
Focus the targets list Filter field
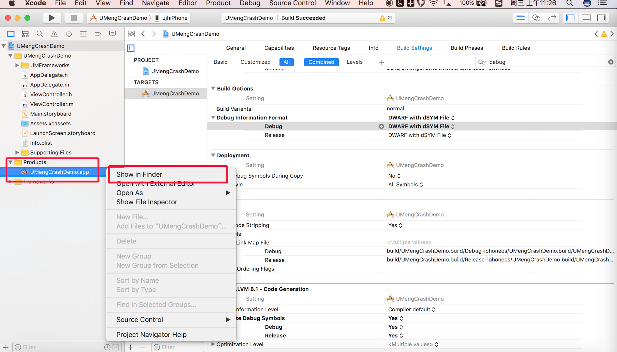coord(178,347)
